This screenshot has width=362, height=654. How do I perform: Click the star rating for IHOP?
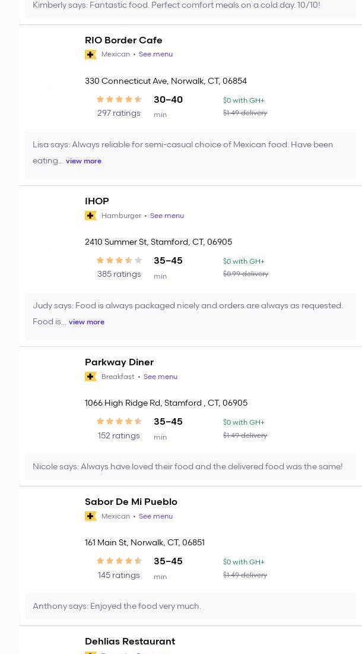click(119, 261)
